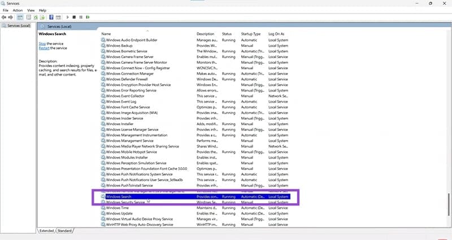This screenshot has height=240, width=452.
Task: Click the gear icon beside Windows Insider Service
Action: (x=103, y=119)
